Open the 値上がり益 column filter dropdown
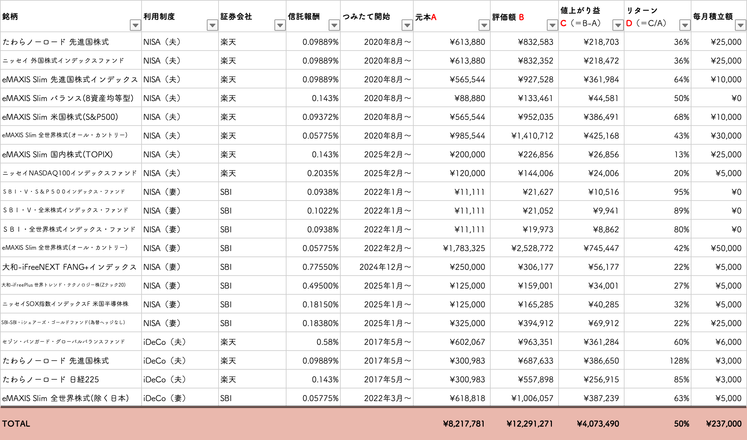This screenshot has height=440, width=747. pyautogui.click(x=618, y=25)
